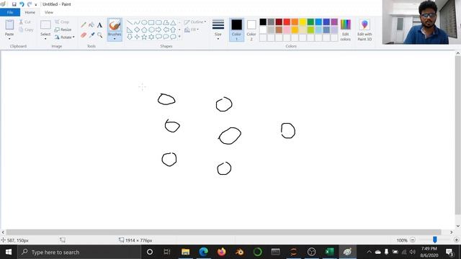Switch to the View ribbon tab
Viewport: 461px width, 259px height.
click(x=49, y=12)
